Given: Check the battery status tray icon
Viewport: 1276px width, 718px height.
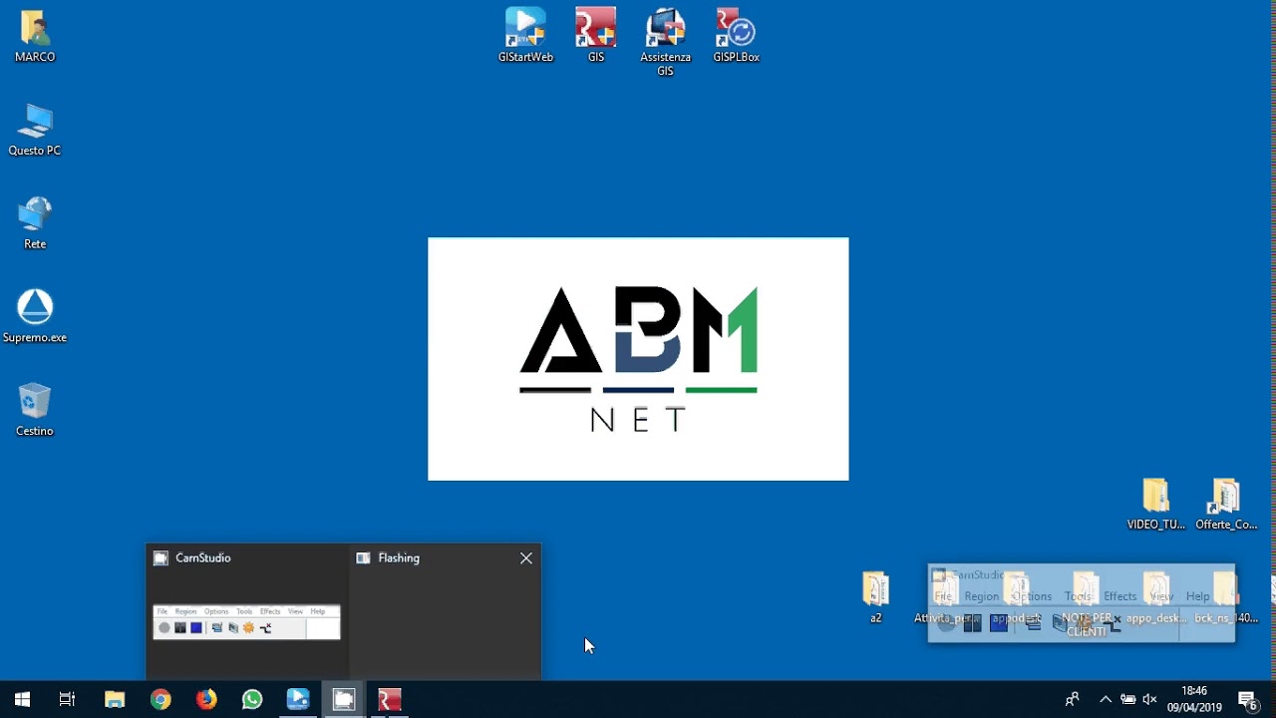Looking at the screenshot, I should (1127, 699).
